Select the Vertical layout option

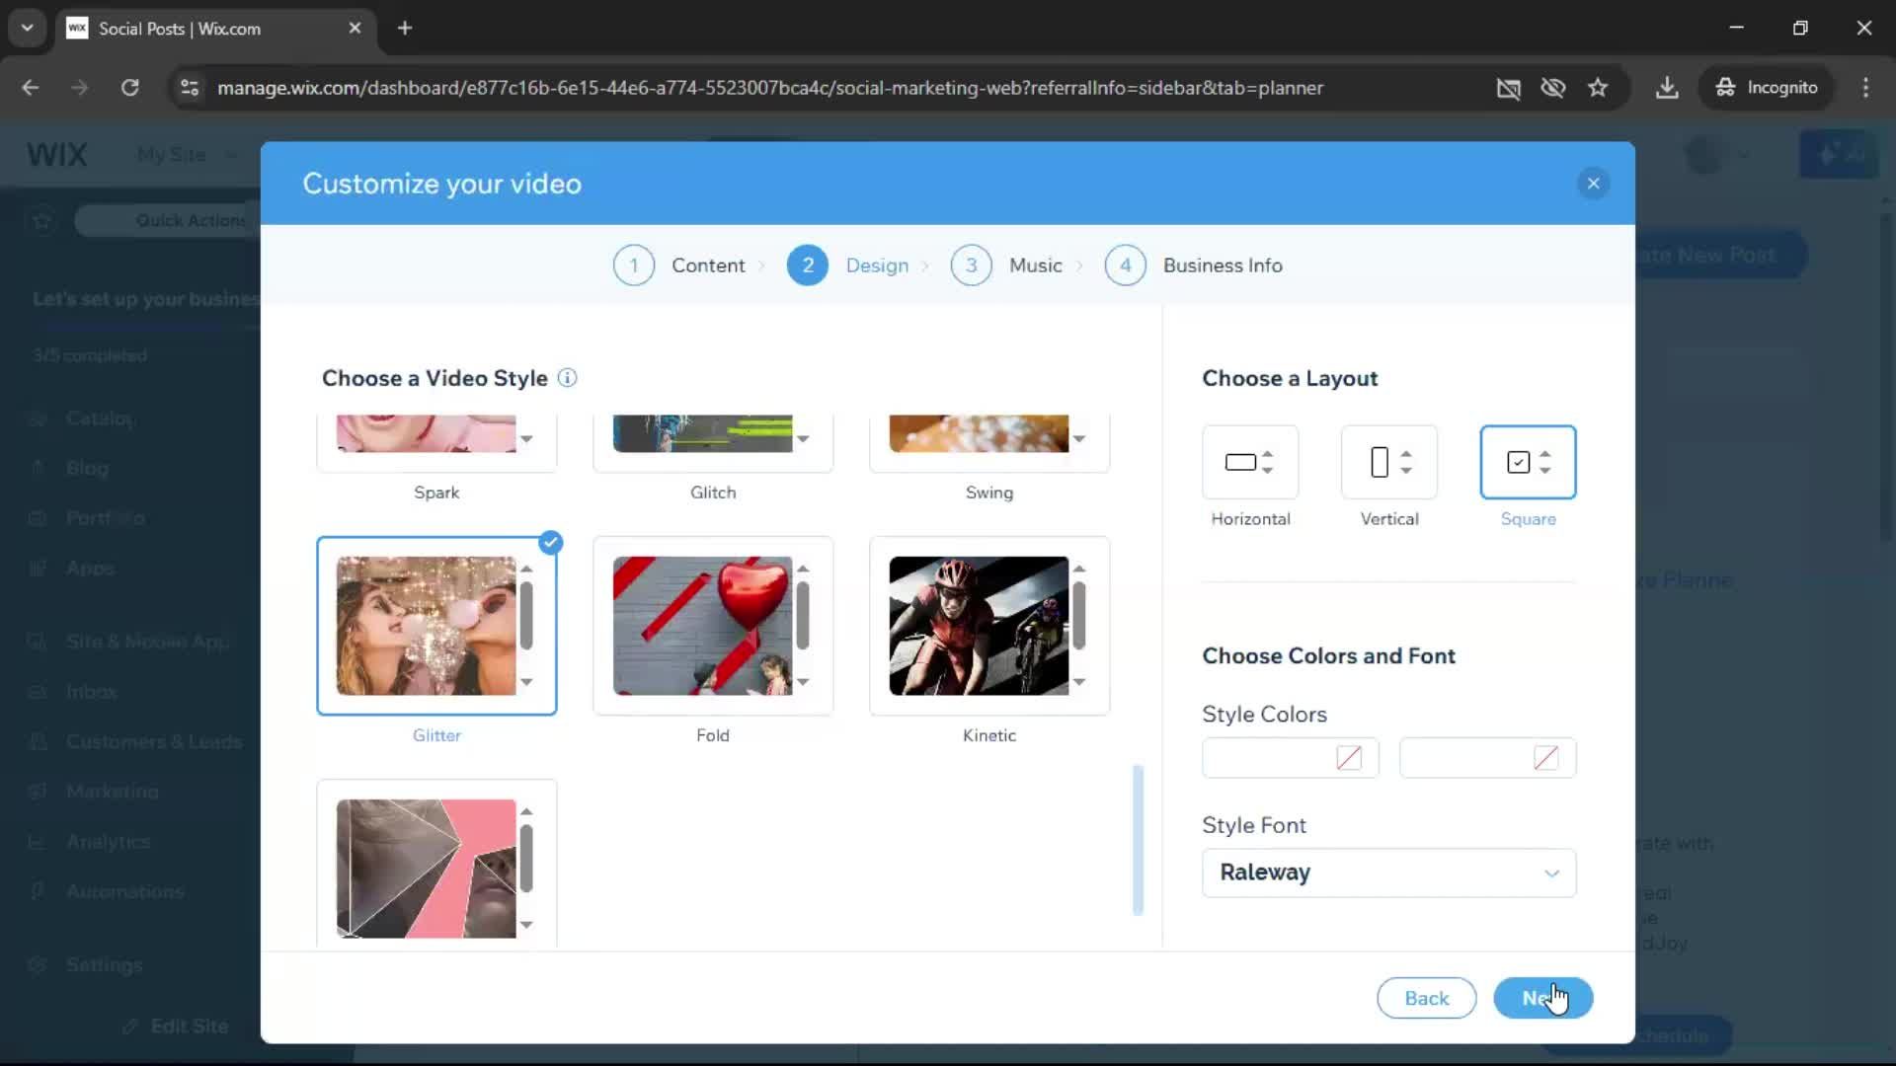click(x=1389, y=462)
